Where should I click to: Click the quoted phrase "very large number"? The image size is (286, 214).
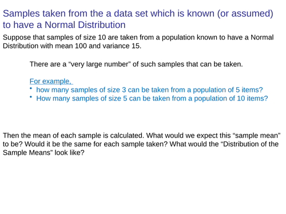coord(100,64)
